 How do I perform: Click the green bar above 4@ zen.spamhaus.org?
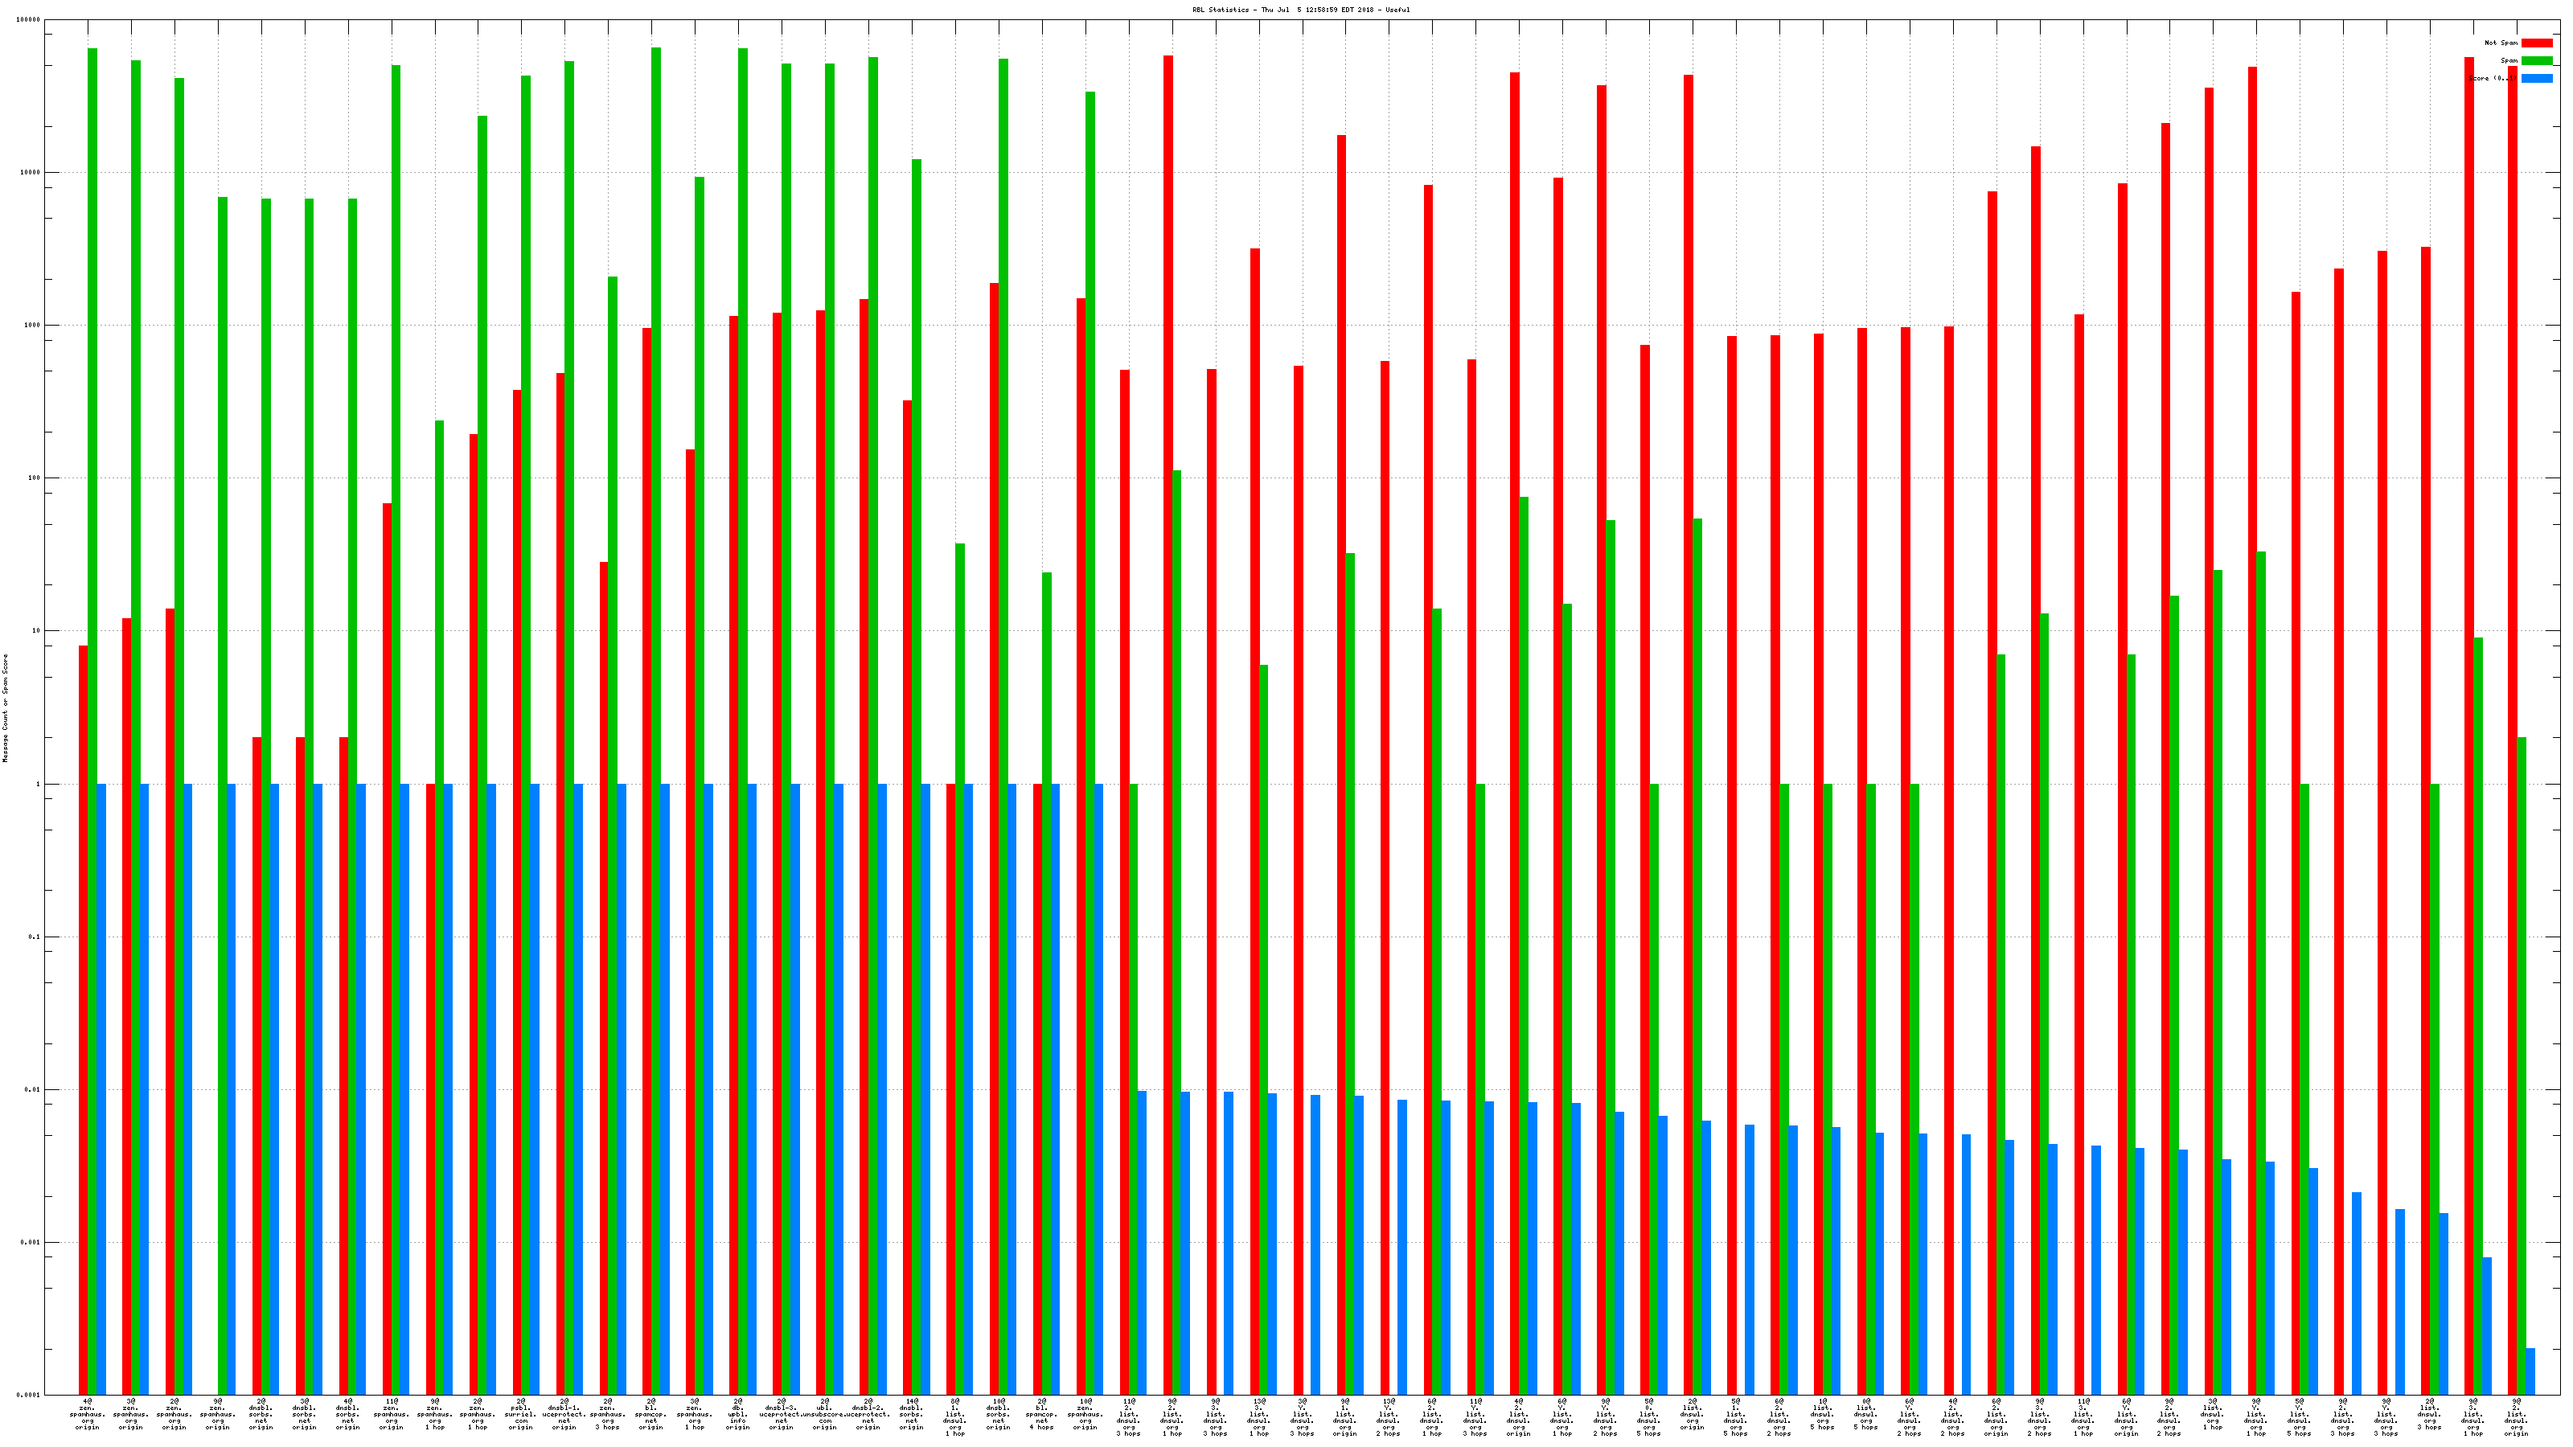[x=92, y=699]
